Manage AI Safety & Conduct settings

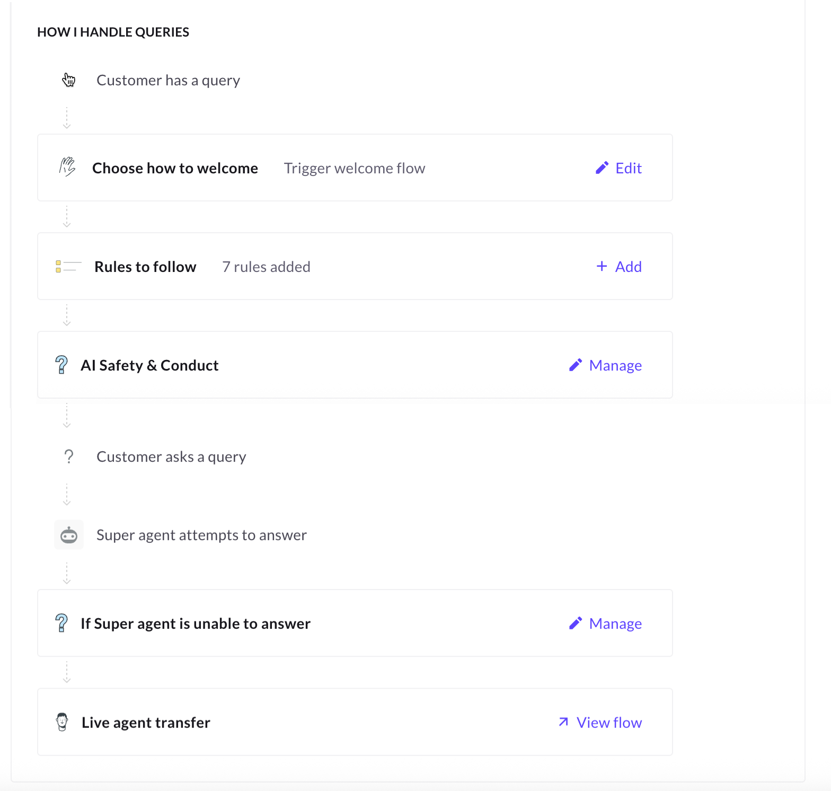(x=605, y=365)
